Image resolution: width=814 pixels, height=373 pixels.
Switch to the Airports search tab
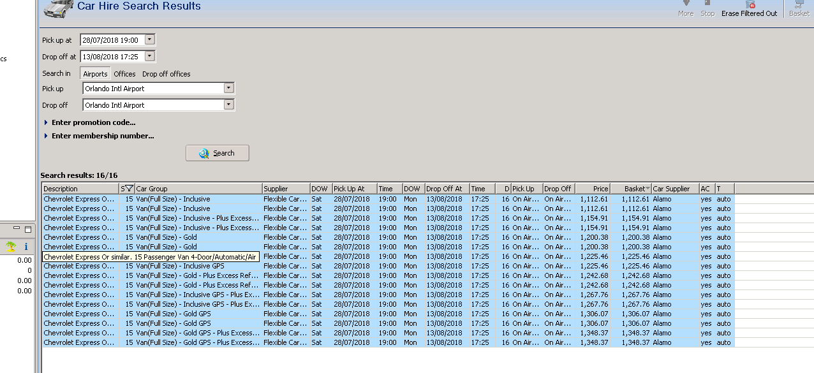coord(96,74)
